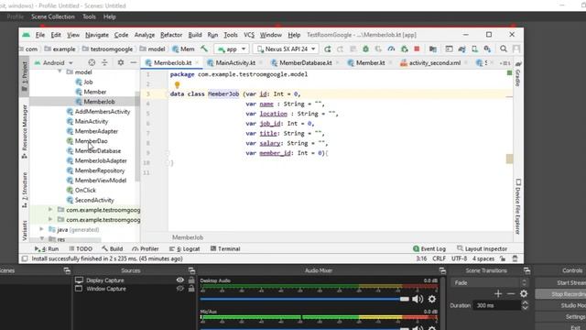Screen dimensions: 586x330
Task: Expand the java (generated) folder
Action: pyautogui.click(x=41, y=229)
